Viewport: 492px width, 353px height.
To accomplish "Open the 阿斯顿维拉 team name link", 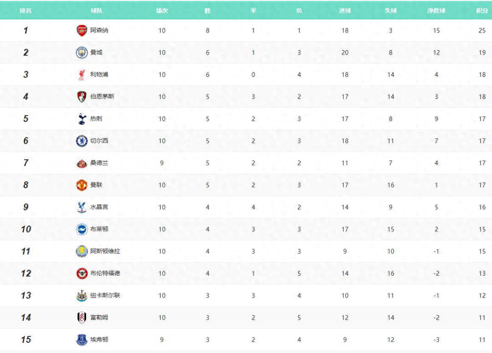I will (105, 251).
